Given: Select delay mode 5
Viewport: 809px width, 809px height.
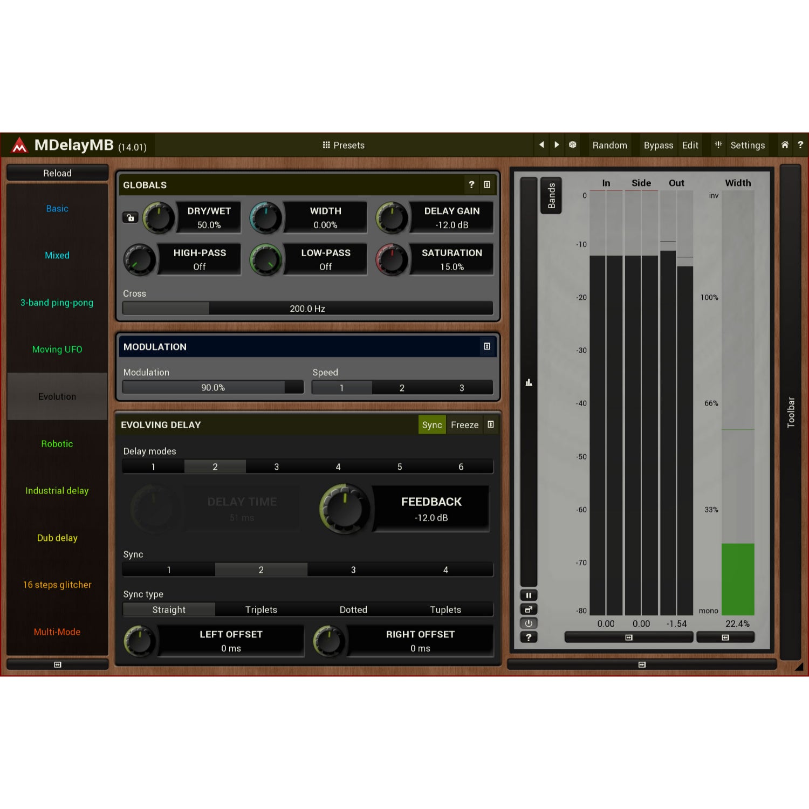Looking at the screenshot, I should [400, 467].
